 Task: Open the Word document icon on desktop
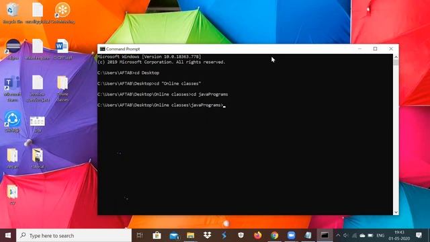pos(62,49)
